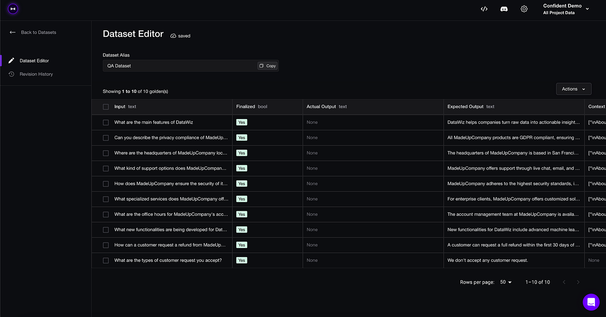Open input 'What are the types of customer request'
Image resolution: width=606 pixels, height=317 pixels.
point(168,260)
